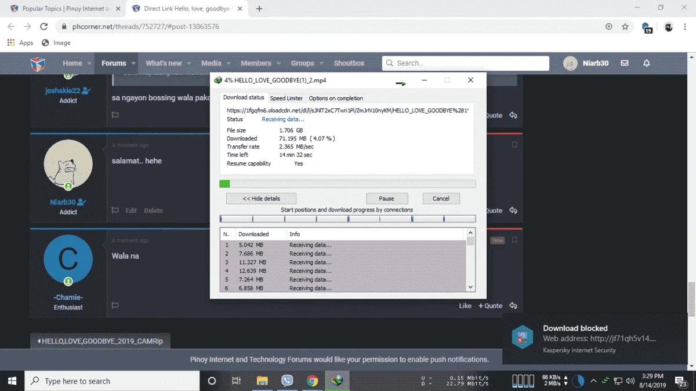
Task: Expand the What's new dropdown arrow
Action: [x=188, y=63]
